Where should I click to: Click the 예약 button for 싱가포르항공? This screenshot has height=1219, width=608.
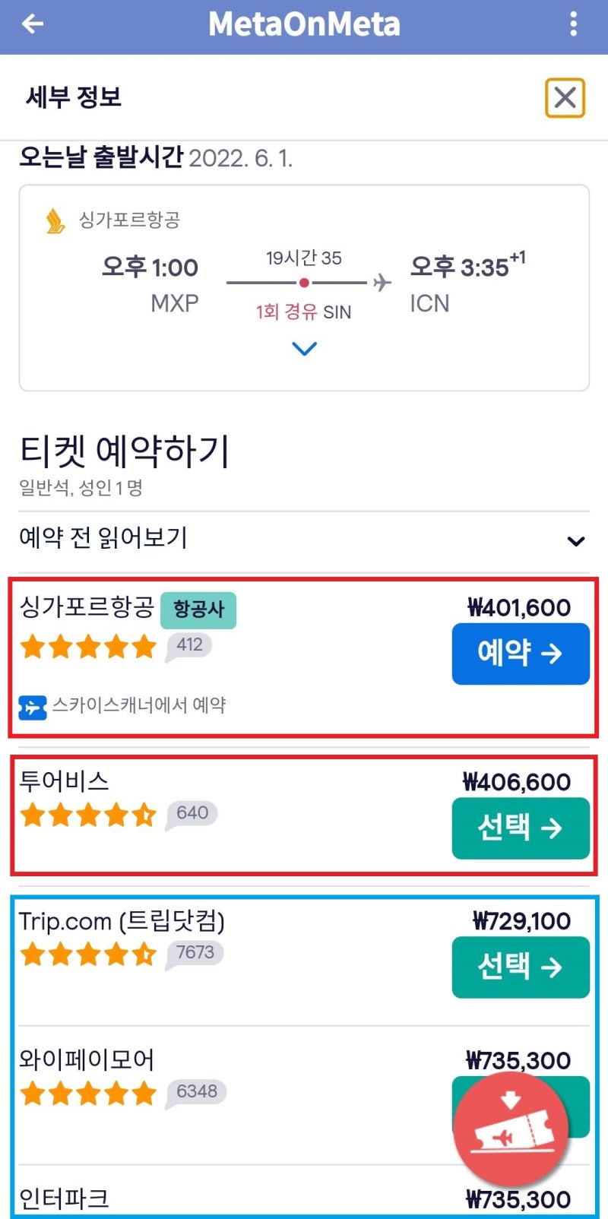click(521, 654)
